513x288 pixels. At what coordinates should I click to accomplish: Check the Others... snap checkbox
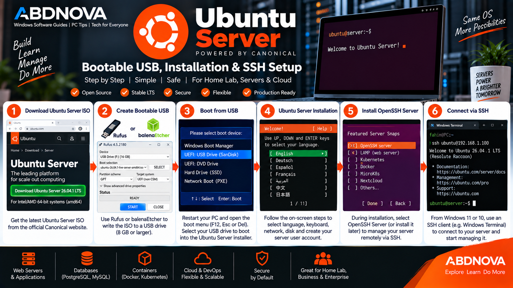(x=352, y=188)
